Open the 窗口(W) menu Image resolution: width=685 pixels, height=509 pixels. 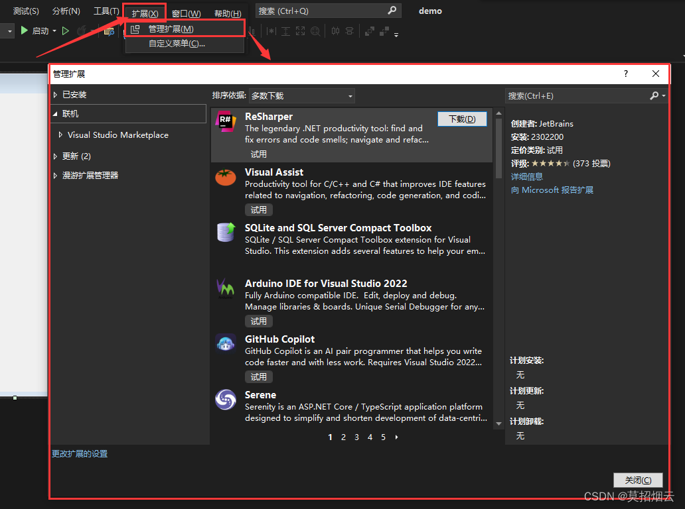(x=186, y=13)
